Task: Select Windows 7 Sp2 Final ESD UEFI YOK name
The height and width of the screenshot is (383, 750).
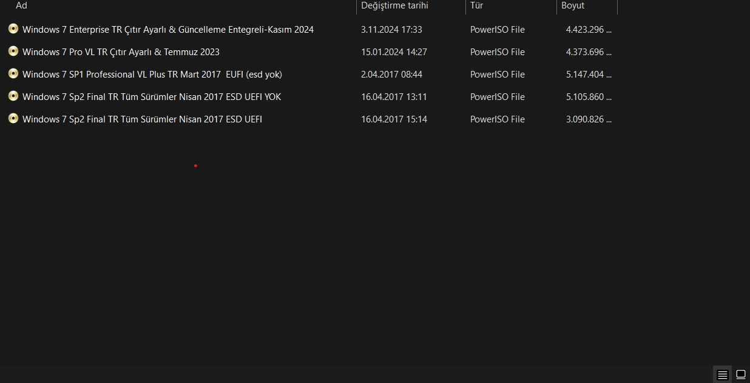Action: point(152,96)
